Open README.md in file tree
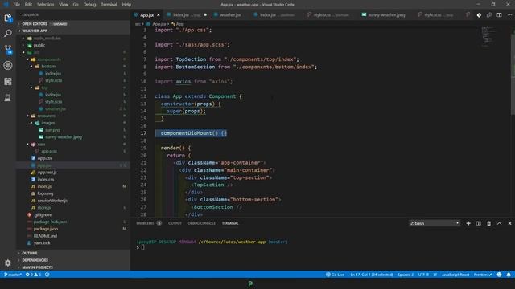The image size is (515, 289). point(73,236)
